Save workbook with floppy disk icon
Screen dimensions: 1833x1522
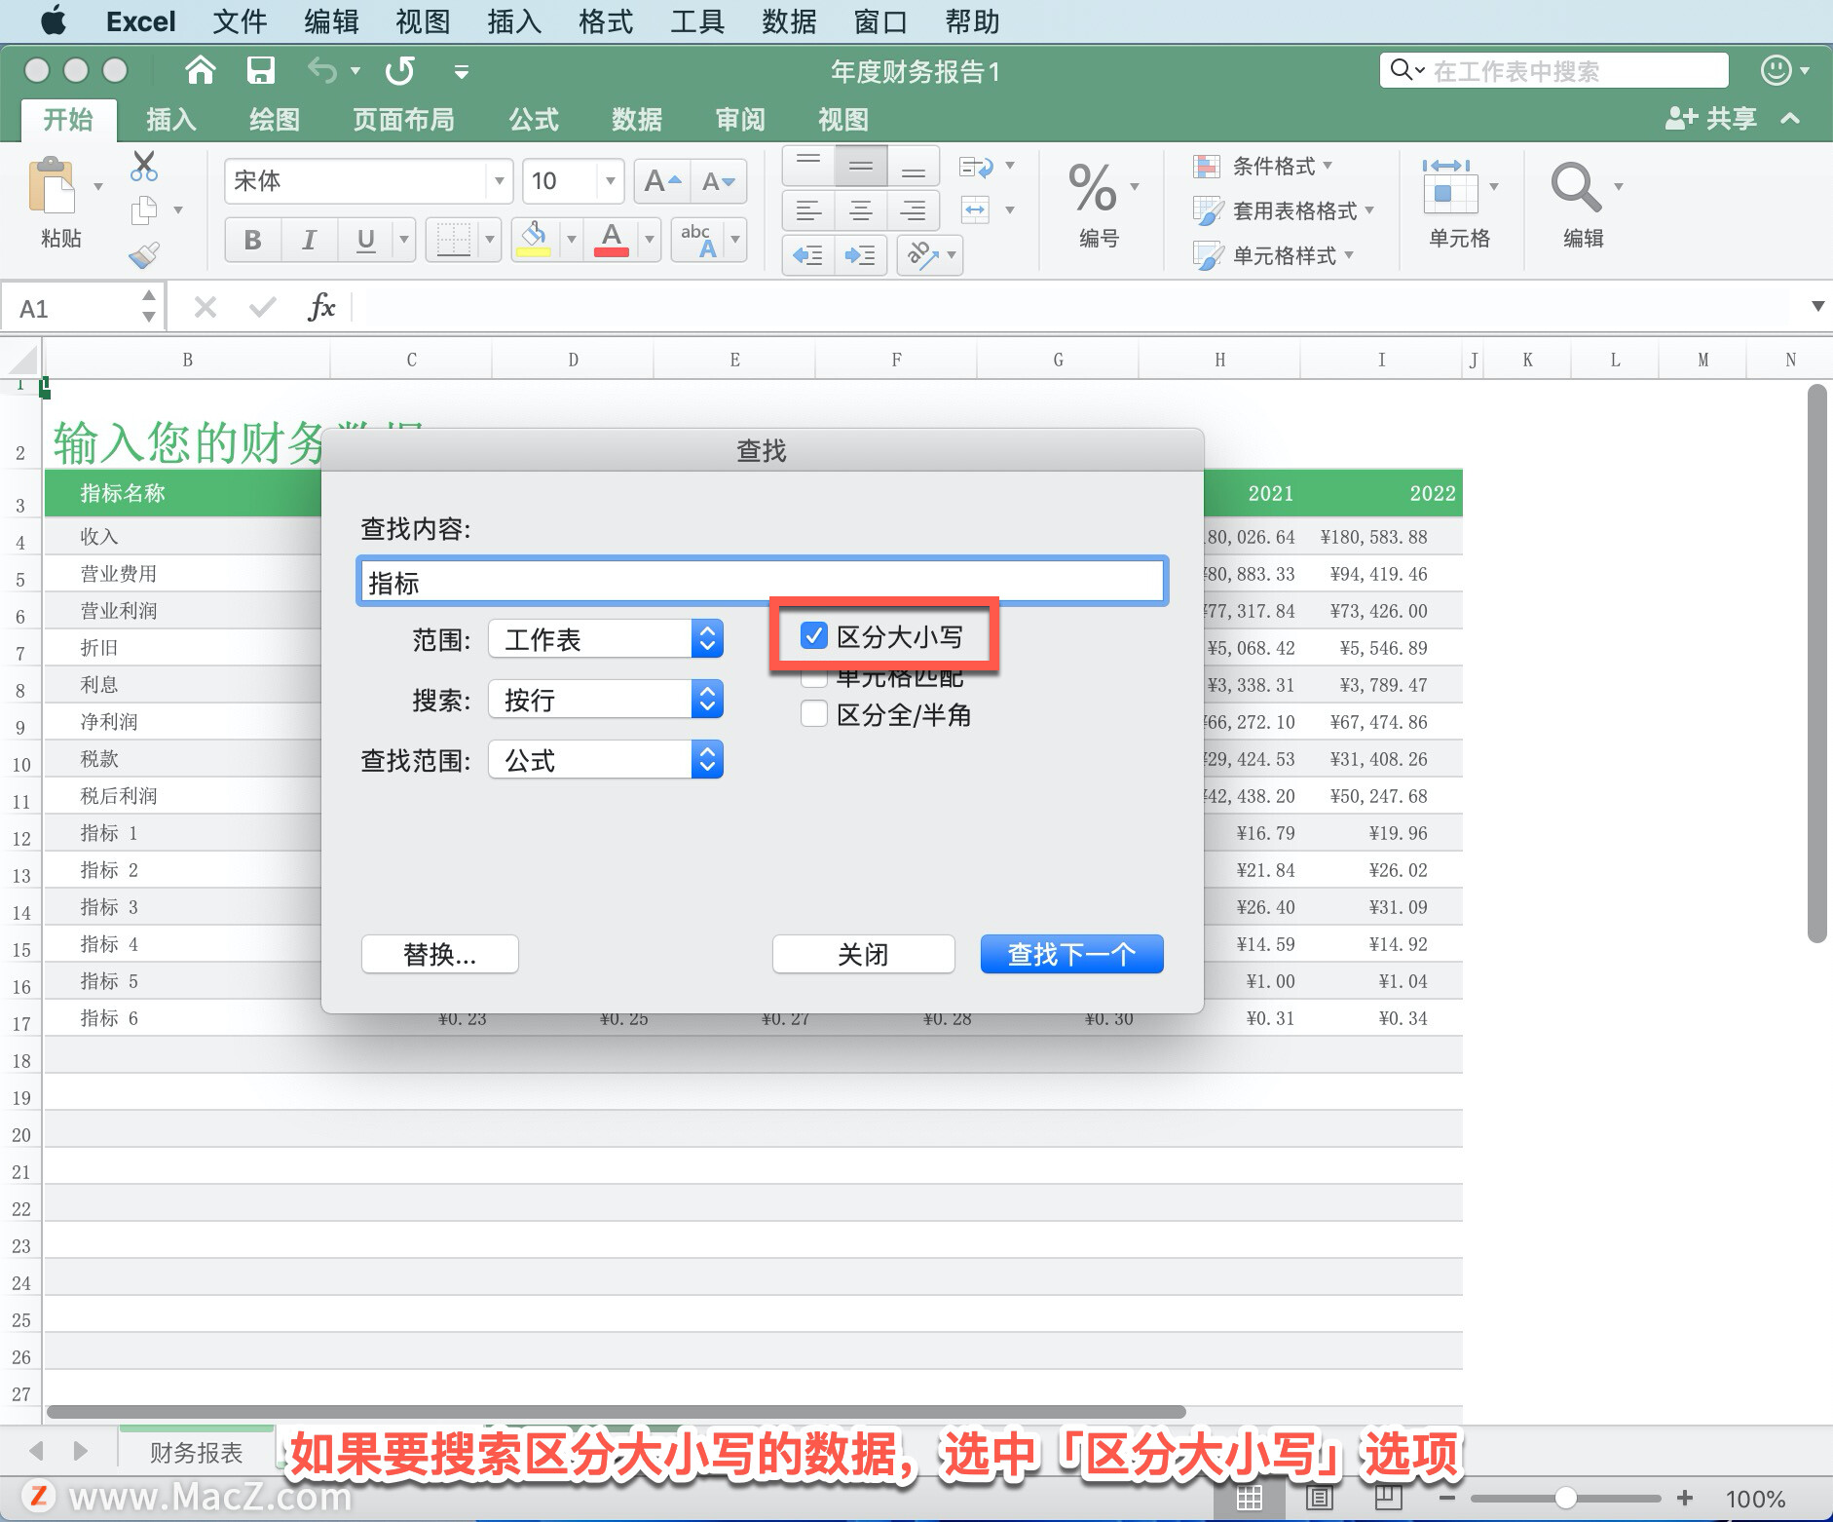pos(260,70)
